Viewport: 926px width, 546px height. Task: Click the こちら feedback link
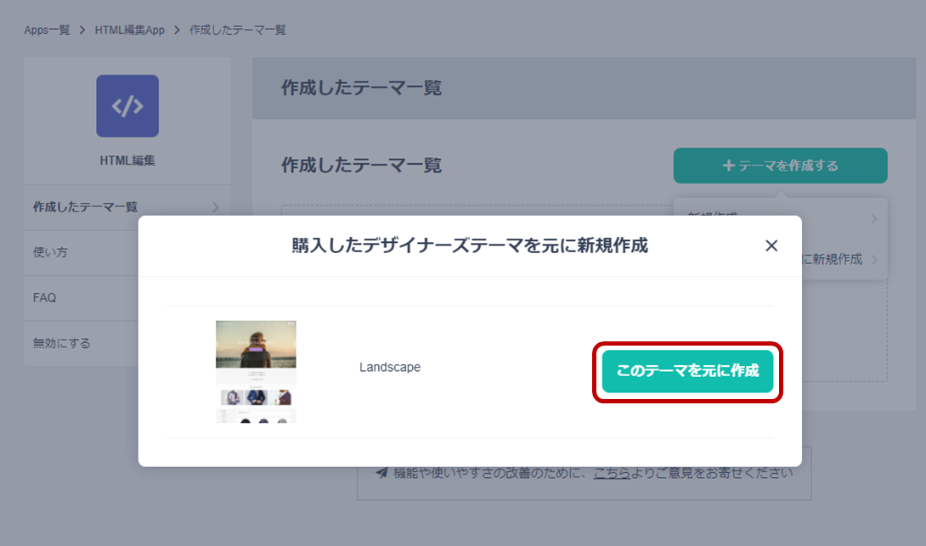click(x=612, y=473)
